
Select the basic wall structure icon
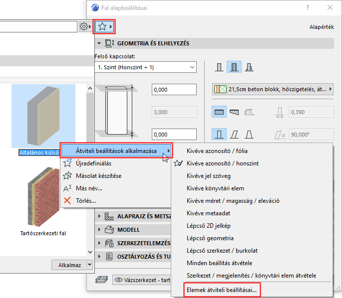click(219, 67)
